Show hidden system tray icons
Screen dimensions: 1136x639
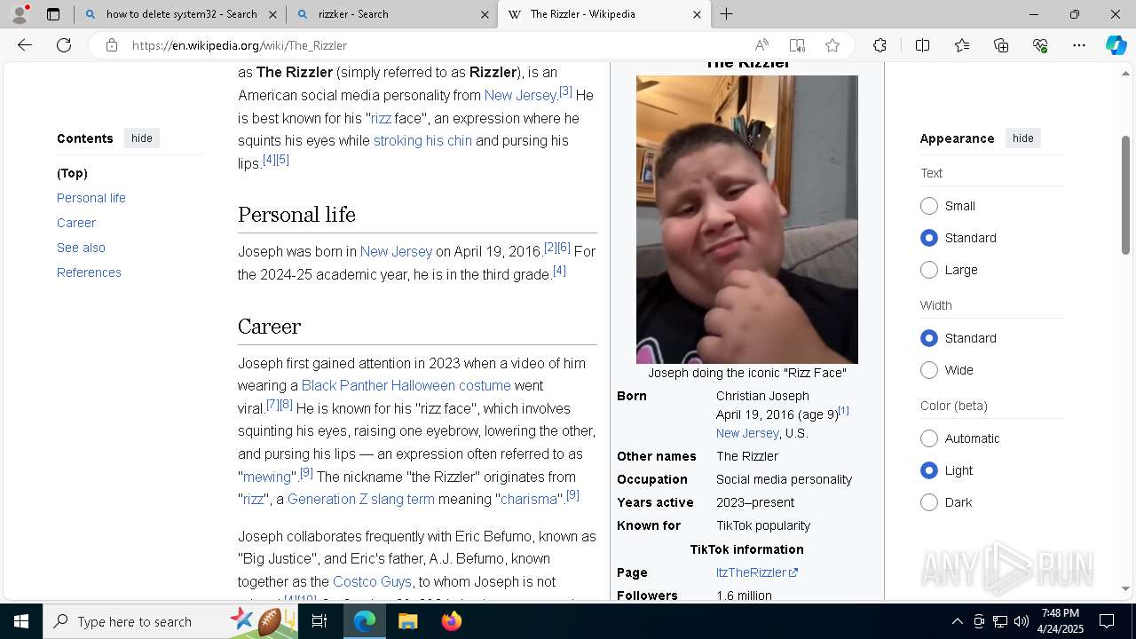click(958, 621)
